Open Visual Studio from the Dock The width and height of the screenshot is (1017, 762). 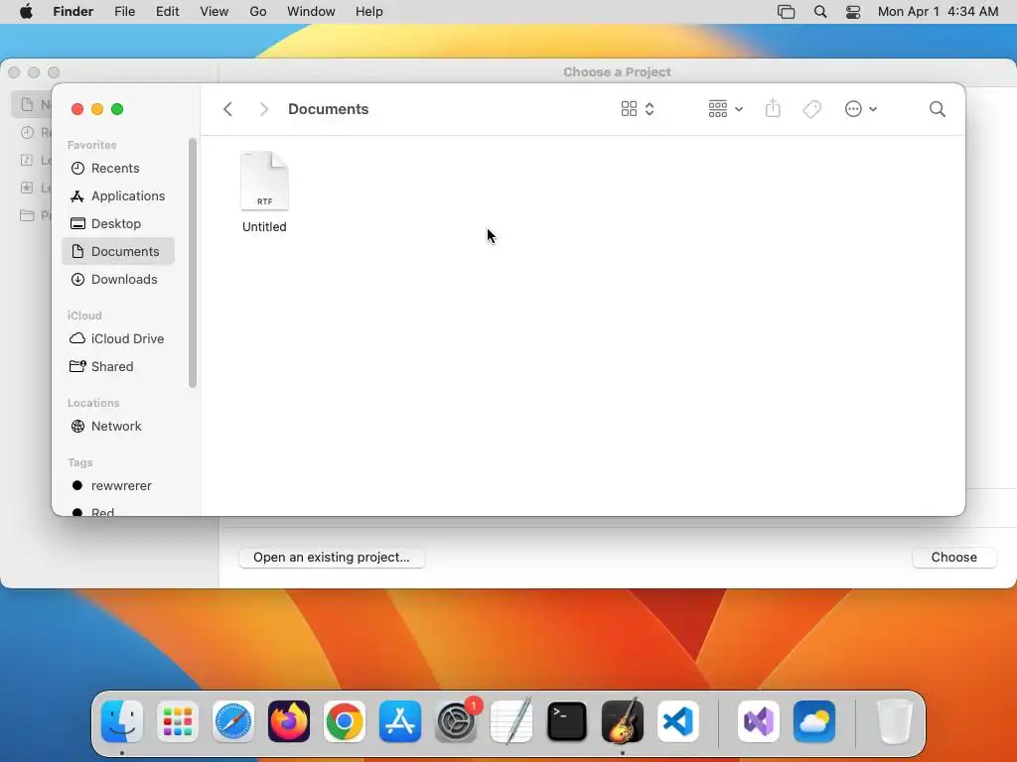[759, 721]
